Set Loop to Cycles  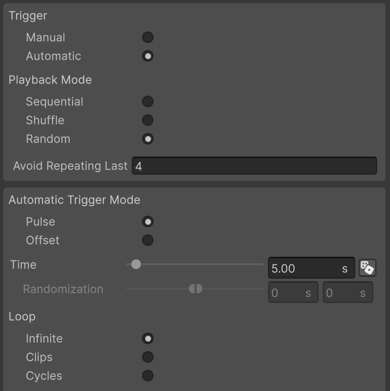pos(148,376)
